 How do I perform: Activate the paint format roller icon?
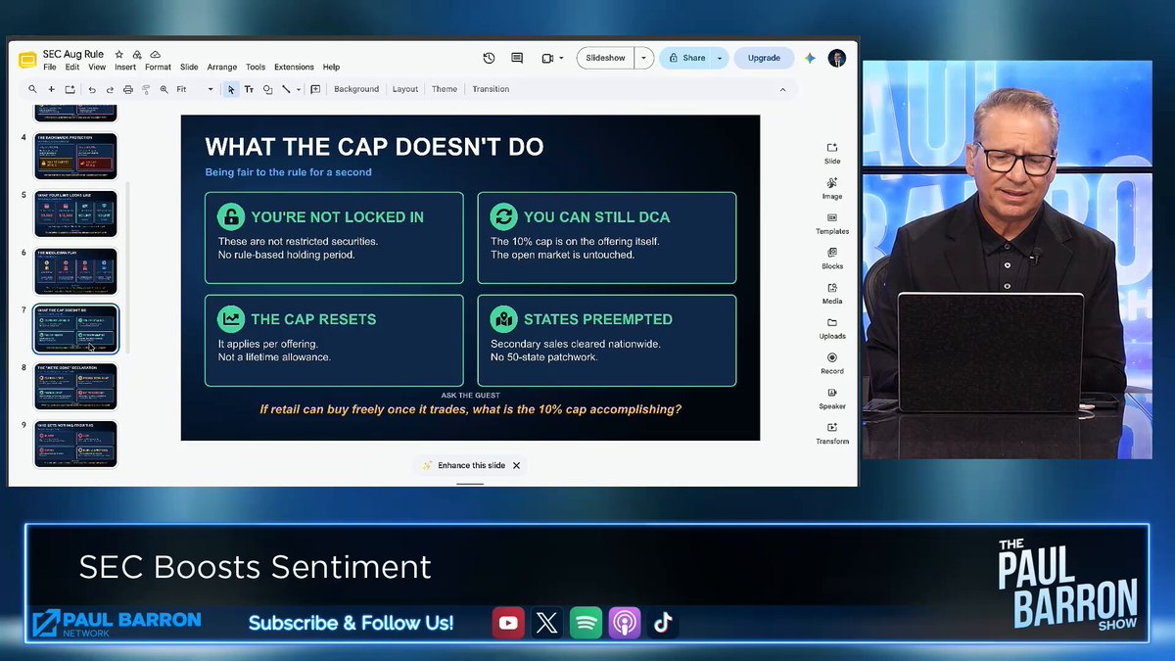point(146,89)
